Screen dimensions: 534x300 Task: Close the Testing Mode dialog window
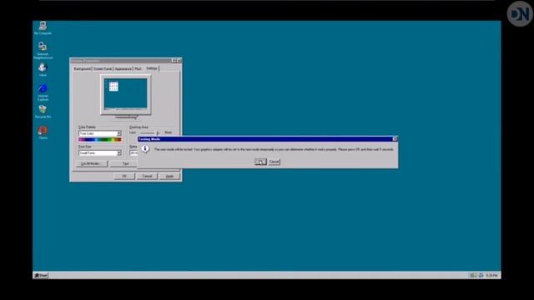tap(395, 139)
